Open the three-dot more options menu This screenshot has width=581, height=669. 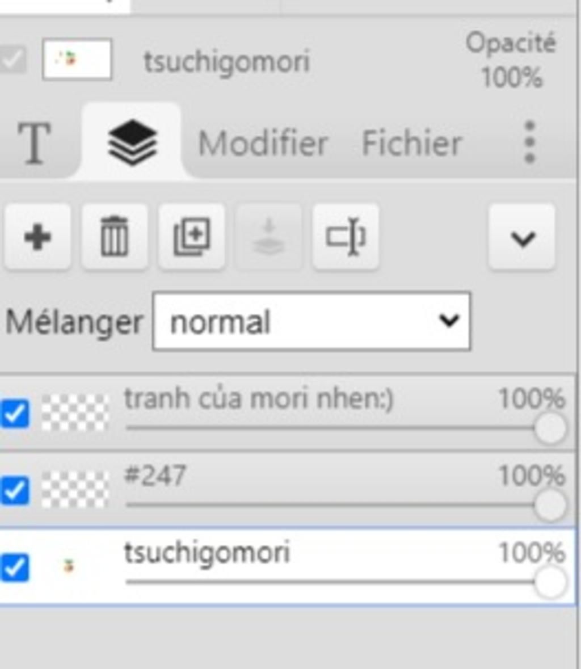pos(529,142)
